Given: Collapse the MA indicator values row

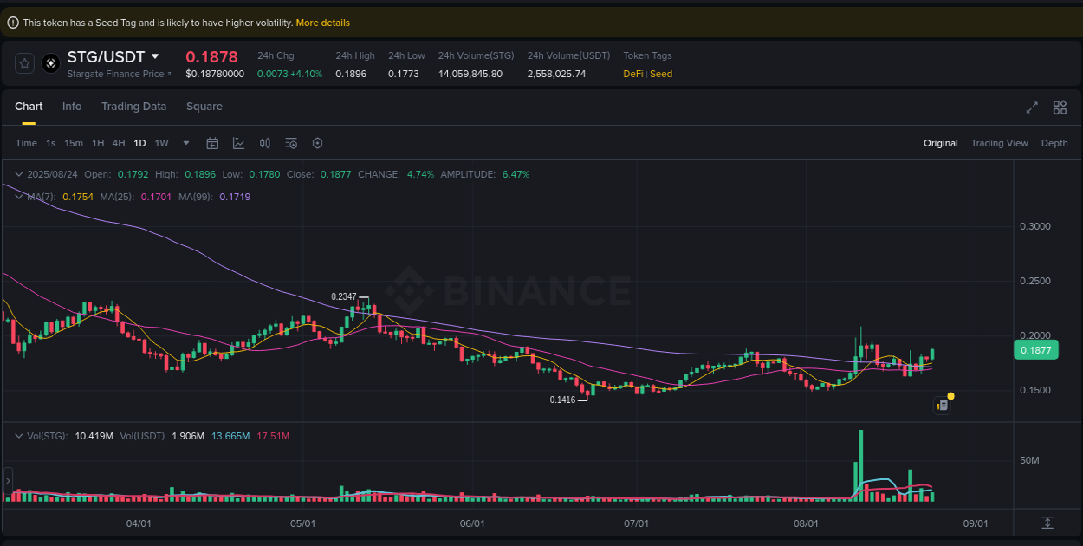Looking at the screenshot, I should pyautogui.click(x=17, y=197).
